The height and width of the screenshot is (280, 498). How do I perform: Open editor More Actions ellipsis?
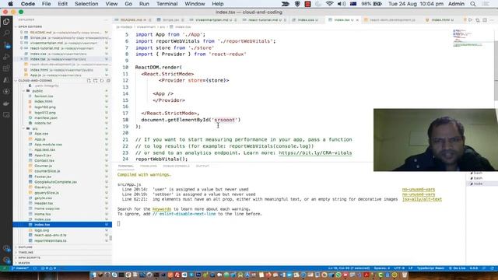click(492, 20)
